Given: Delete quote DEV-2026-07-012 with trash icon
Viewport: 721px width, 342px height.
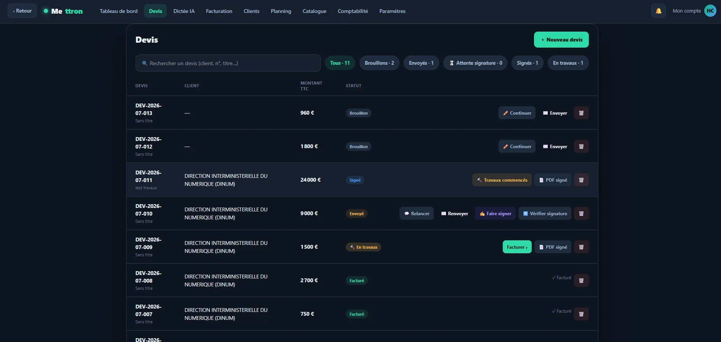Looking at the screenshot, I should [x=581, y=146].
